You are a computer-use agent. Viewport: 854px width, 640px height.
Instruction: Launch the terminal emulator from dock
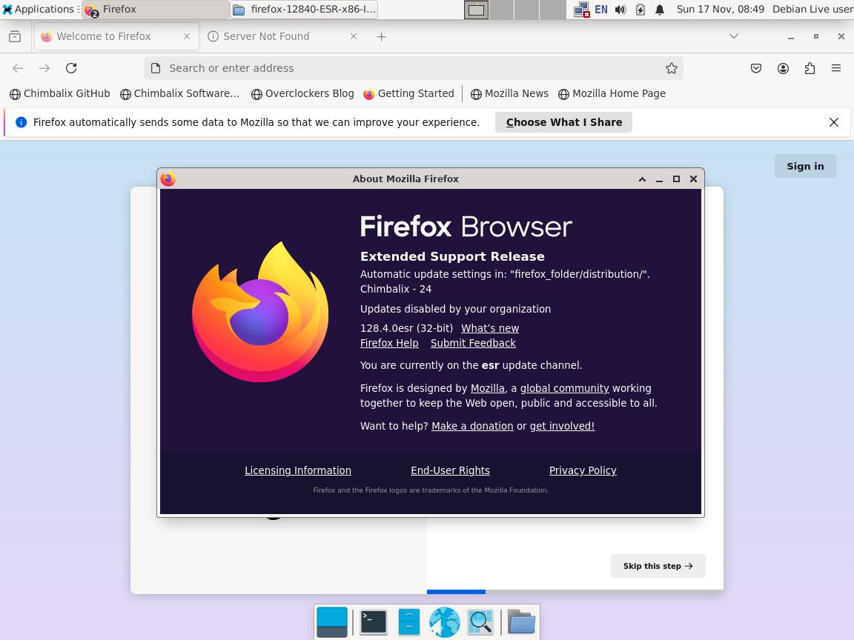pos(374,621)
